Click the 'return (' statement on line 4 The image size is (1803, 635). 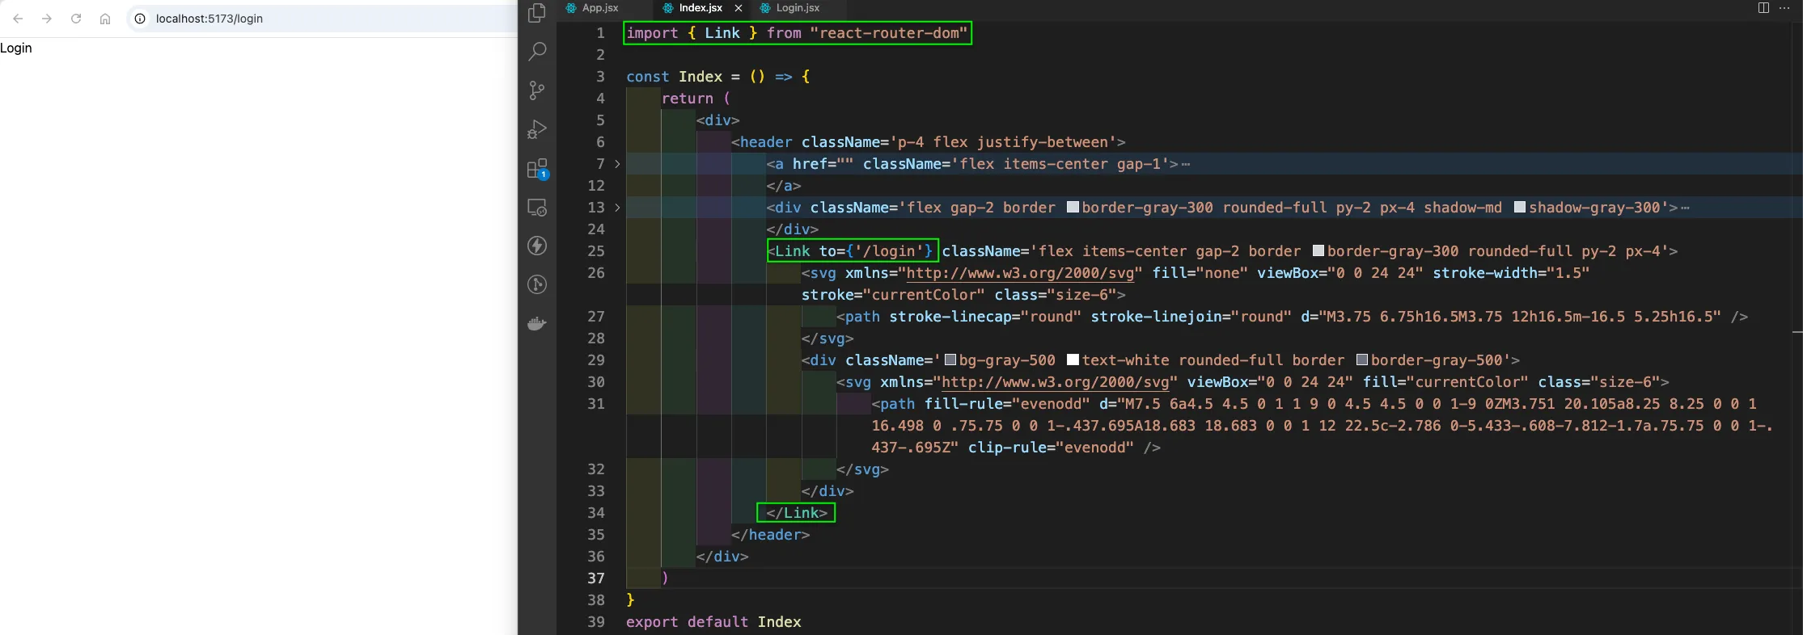[696, 99]
